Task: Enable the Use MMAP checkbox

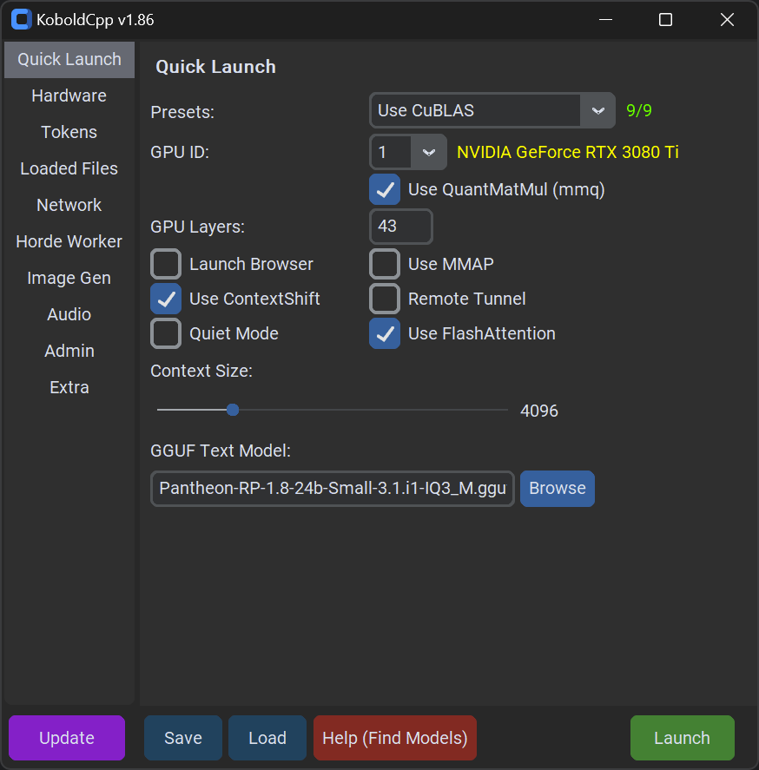Action: point(385,264)
